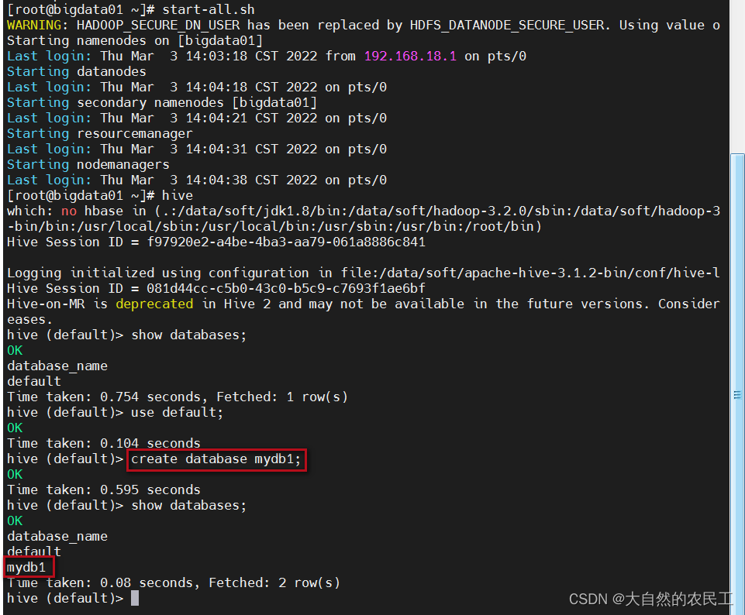Click the IP address 192.168.18.1

[410, 56]
